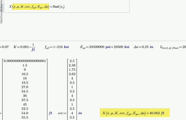Click the X function name before := find
Image resolution: width=186 pixels, height=120 pixels.
(x=10, y=6)
